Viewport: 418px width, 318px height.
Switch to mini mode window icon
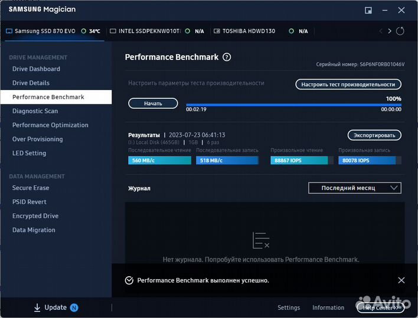coord(368,11)
